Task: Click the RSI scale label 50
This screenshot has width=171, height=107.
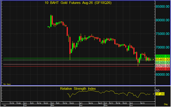Action: pyautogui.click(x=158, y=91)
